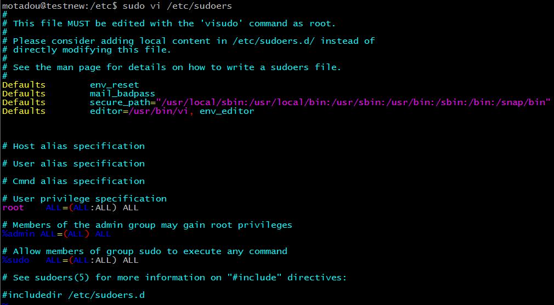Viewport: 554px width, 305px height.
Task: Click the 'env_reset' Defaults value
Action: pos(114,85)
